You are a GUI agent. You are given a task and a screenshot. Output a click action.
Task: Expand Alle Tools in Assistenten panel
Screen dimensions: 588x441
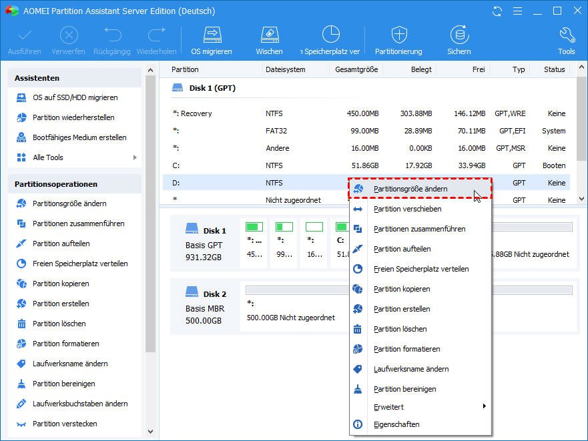(135, 157)
